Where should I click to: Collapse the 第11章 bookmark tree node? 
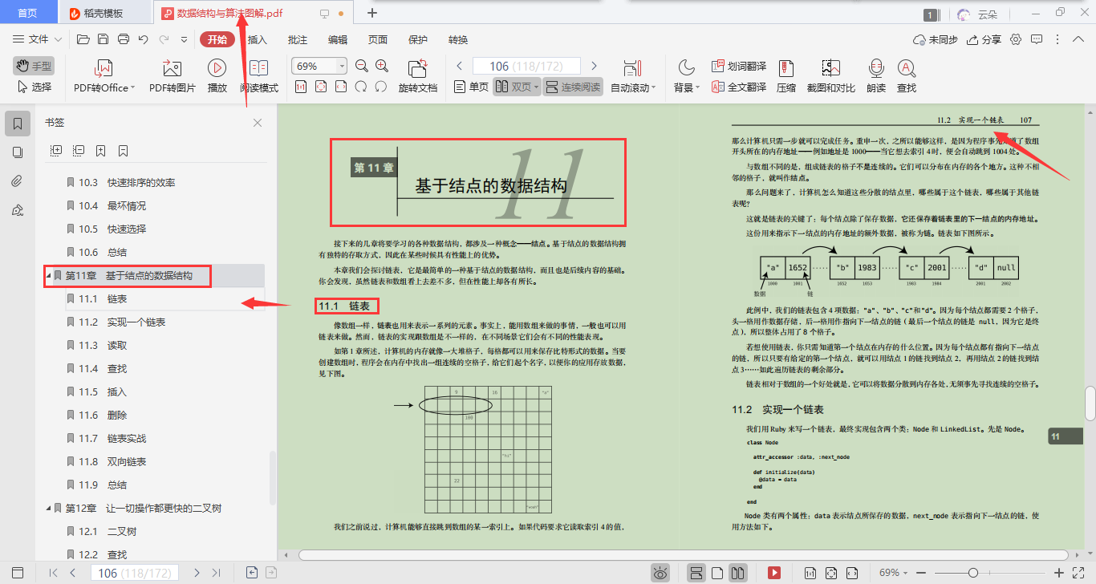click(x=48, y=275)
